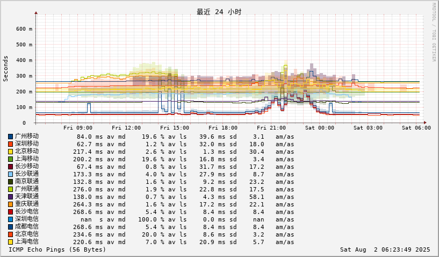Select the 上海电信 legend label
Viewport: 439px width, 257px height.
[27, 242]
